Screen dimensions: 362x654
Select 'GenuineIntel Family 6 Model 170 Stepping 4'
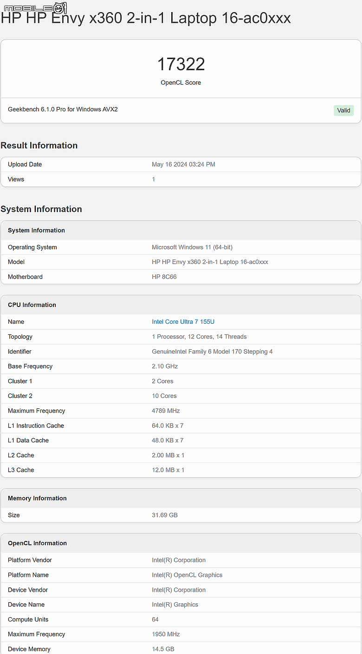212,352
